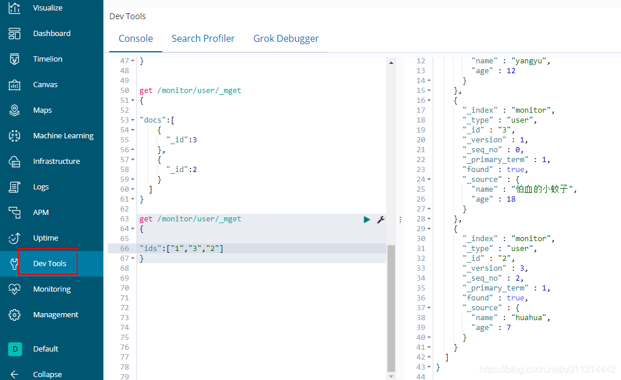Click the "_id":2 line in editor
This screenshot has width=621, height=380.
point(181,170)
